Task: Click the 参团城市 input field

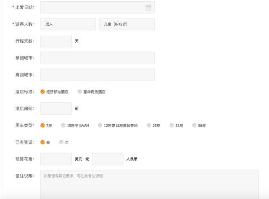Action: tap(98, 58)
